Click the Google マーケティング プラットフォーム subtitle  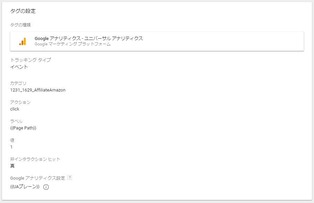[73, 44]
